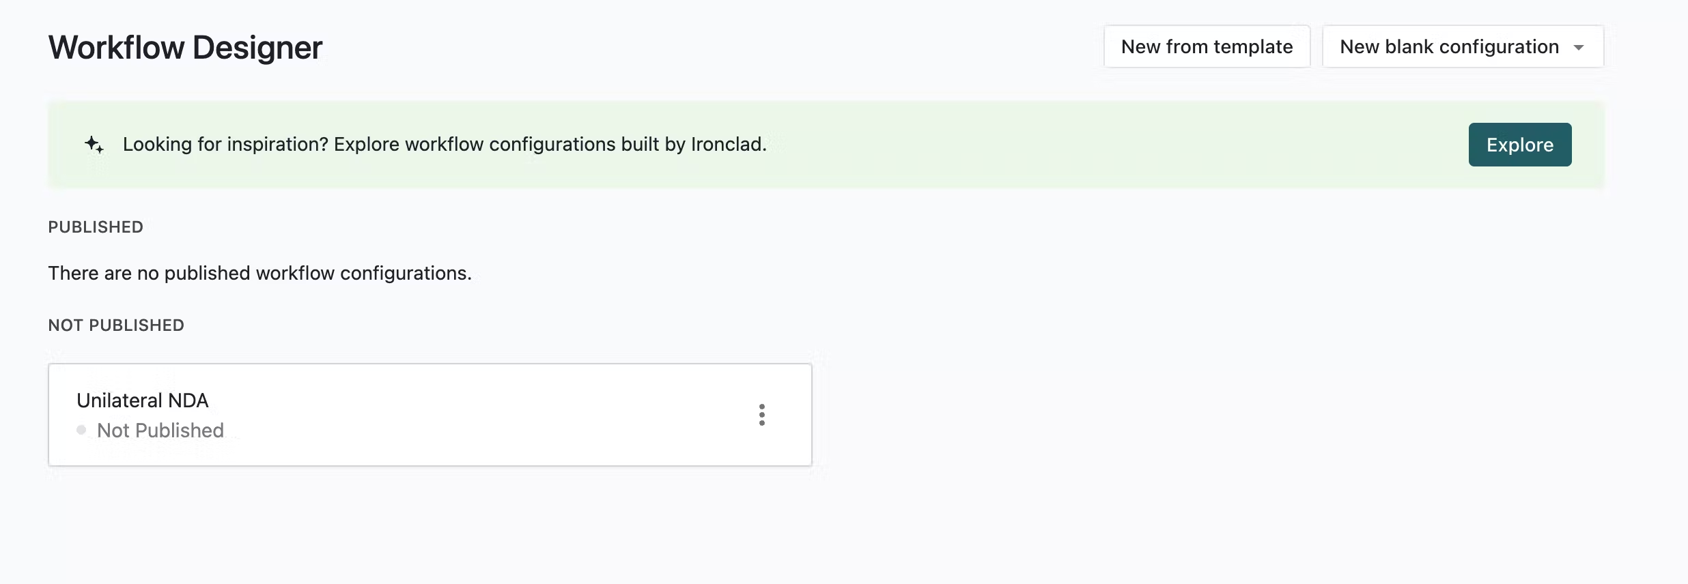The width and height of the screenshot is (1688, 584).
Task: Click the empty middle area of Unilateral NDA card
Action: (478, 415)
